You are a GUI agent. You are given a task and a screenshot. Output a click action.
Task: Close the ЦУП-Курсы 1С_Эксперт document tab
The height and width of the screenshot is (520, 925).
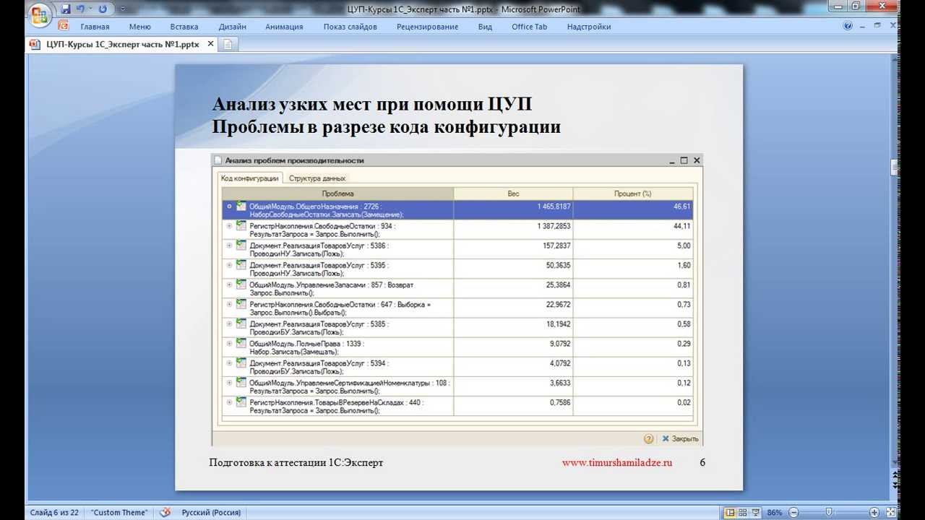210,44
